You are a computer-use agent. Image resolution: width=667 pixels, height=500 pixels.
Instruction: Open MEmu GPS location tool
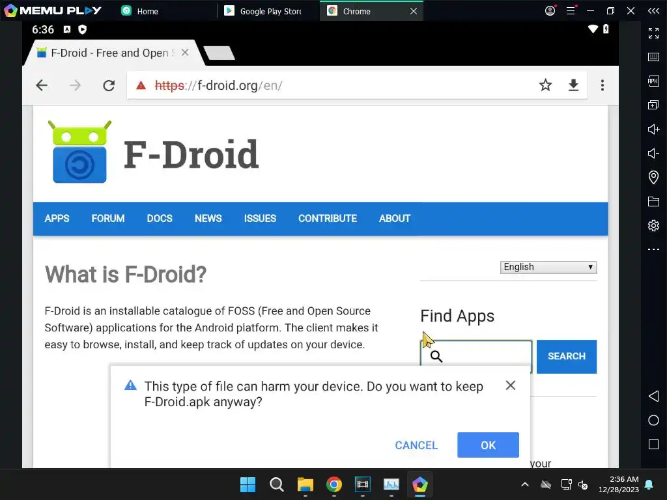653,177
